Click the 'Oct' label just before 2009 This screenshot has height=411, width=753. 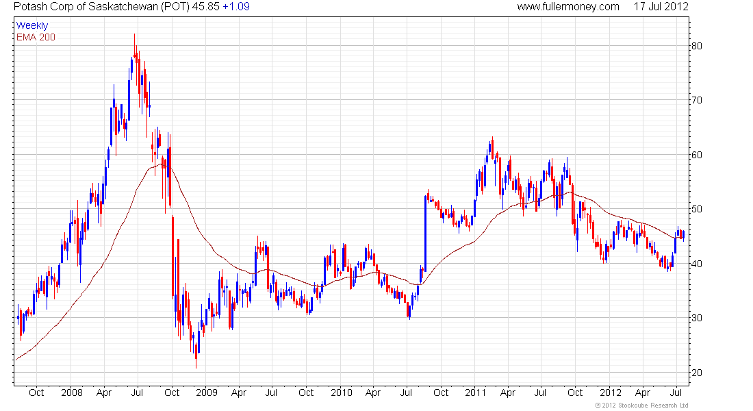point(172,393)
